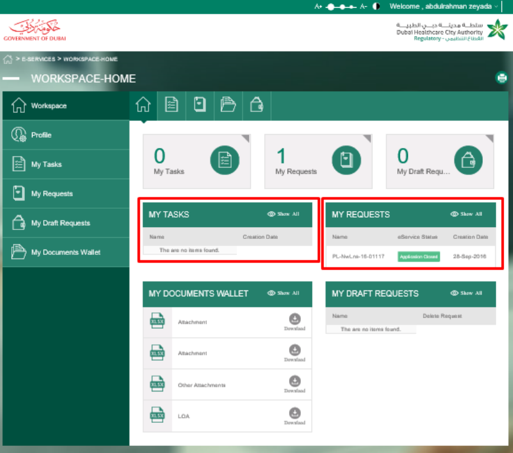Show all in MY DOCUMENTS WALLET
Viewport: 513px width, 453px height.
(283, 293)
